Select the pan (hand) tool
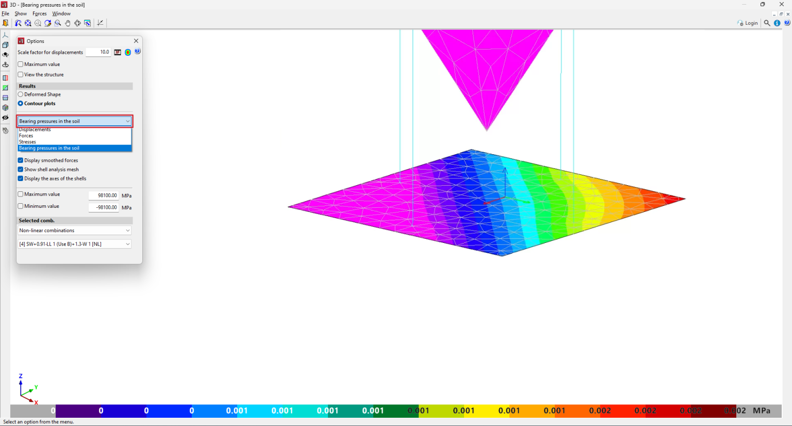The height and width of the screenshot is (426, 792). (68, 23)
